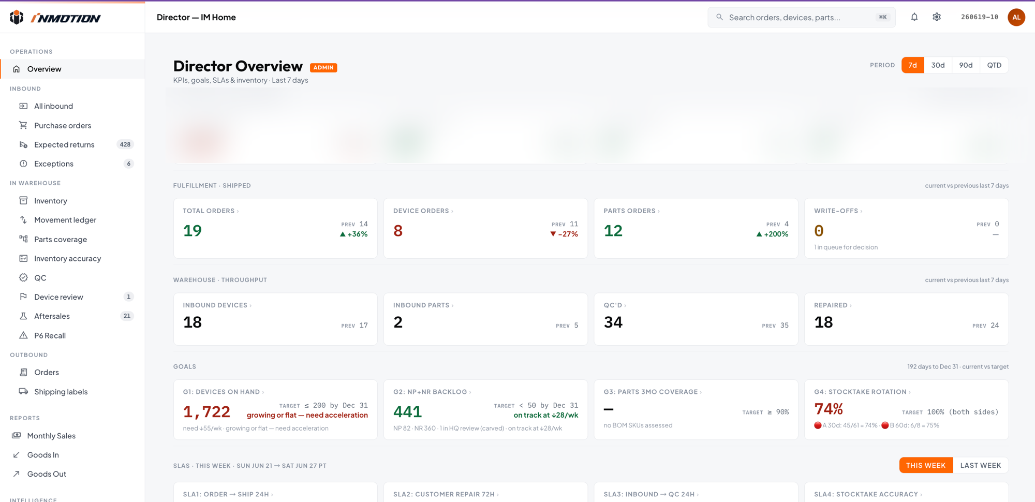Click the Overview home icon
Image resolution: width=1035 pixels, height=502 pixels.
(17, 69)
